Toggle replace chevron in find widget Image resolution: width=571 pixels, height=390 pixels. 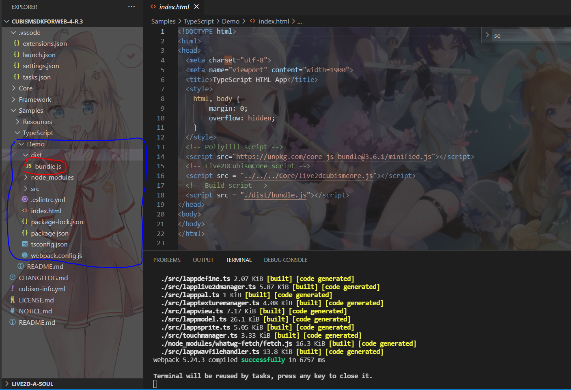[487, 35]
